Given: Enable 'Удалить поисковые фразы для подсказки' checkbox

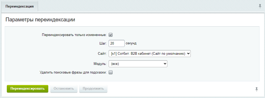Looking at the screenshot, I should [x=110, y=72].
